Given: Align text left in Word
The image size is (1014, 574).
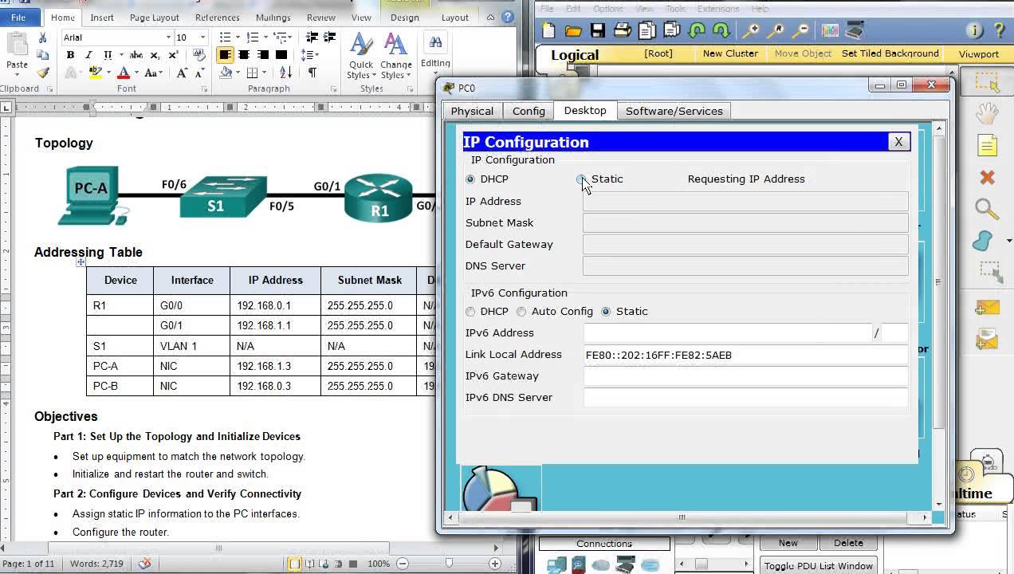Looking at the screenshot, I should click(226, 55).
